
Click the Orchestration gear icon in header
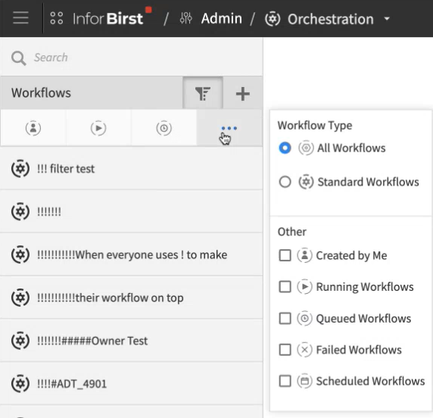[273, 19]
